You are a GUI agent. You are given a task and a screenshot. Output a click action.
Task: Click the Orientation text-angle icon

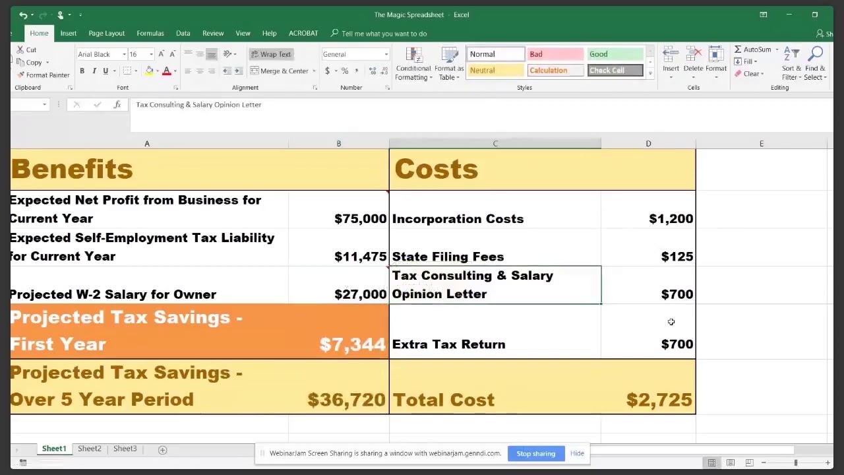[x=227, y=54]
